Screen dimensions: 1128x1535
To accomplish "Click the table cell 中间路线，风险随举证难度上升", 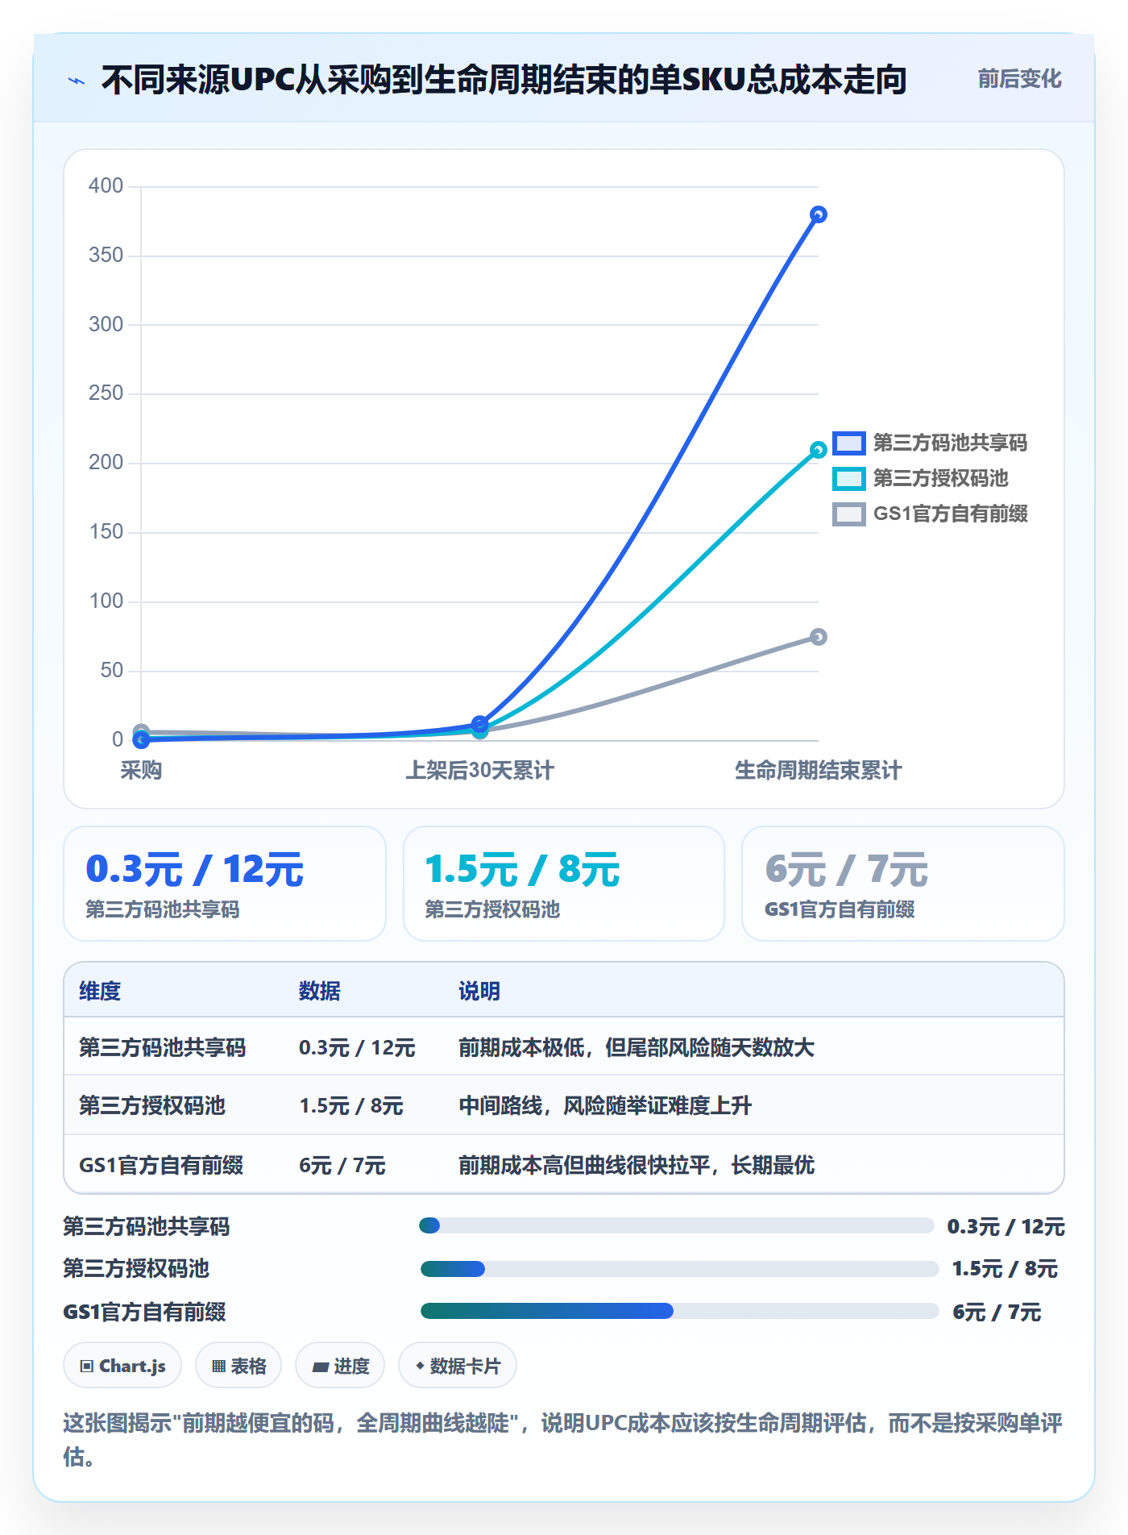I will 605,1105.
